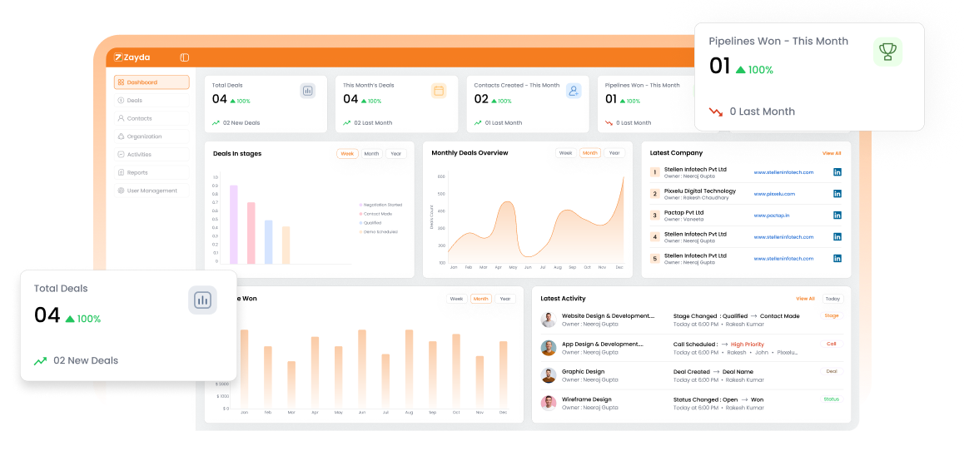The width and height of the screenshot is (964, 466).
Task: Click the calendar icon in This Month's Deals
Action: pos(439,91)
